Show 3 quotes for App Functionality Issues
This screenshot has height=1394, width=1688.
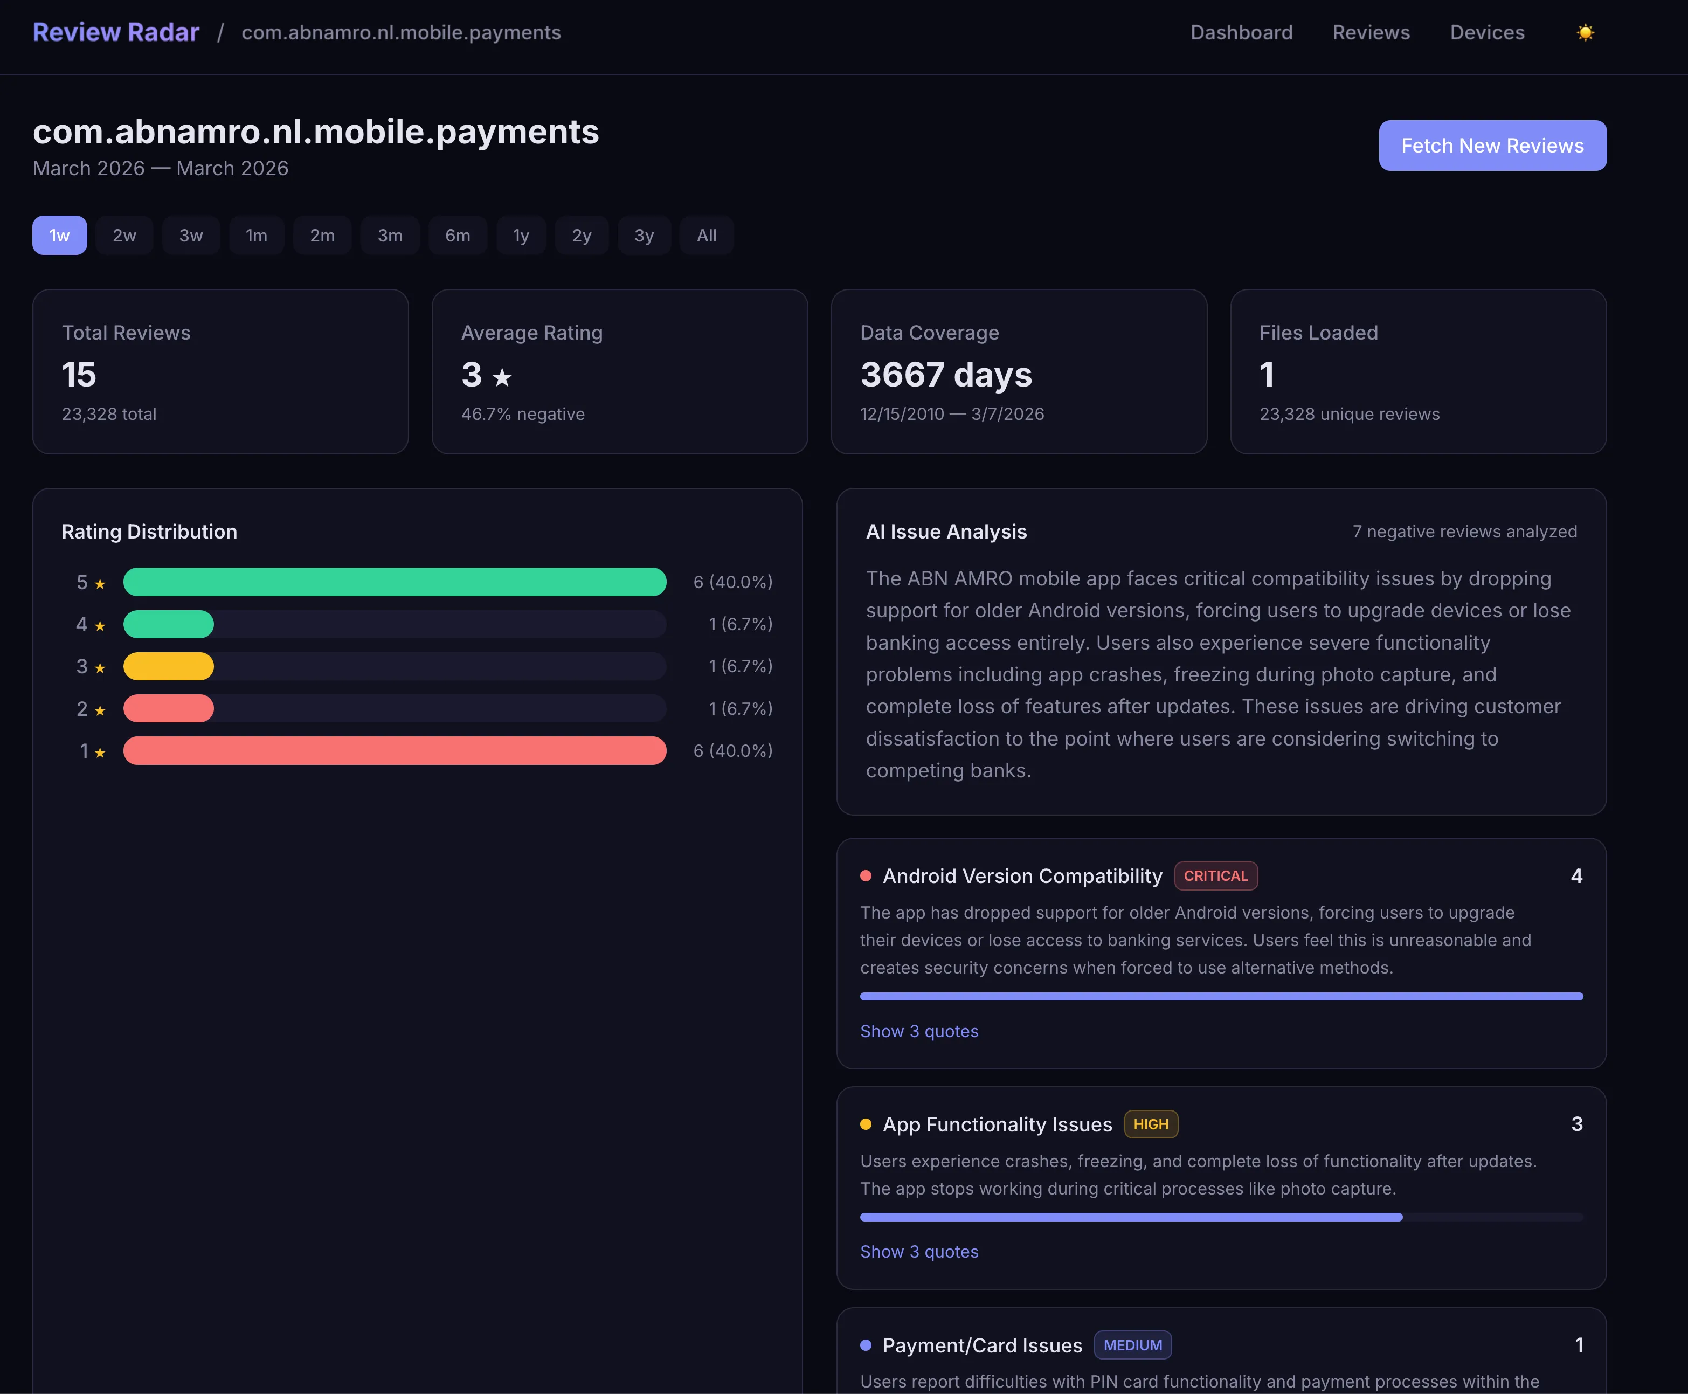click(x=919, y=1251)
